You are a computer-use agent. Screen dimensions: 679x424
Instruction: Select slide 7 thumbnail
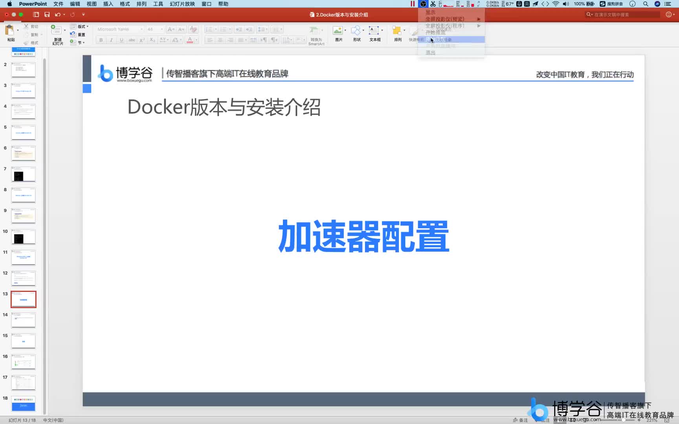[x=24, y=174]
